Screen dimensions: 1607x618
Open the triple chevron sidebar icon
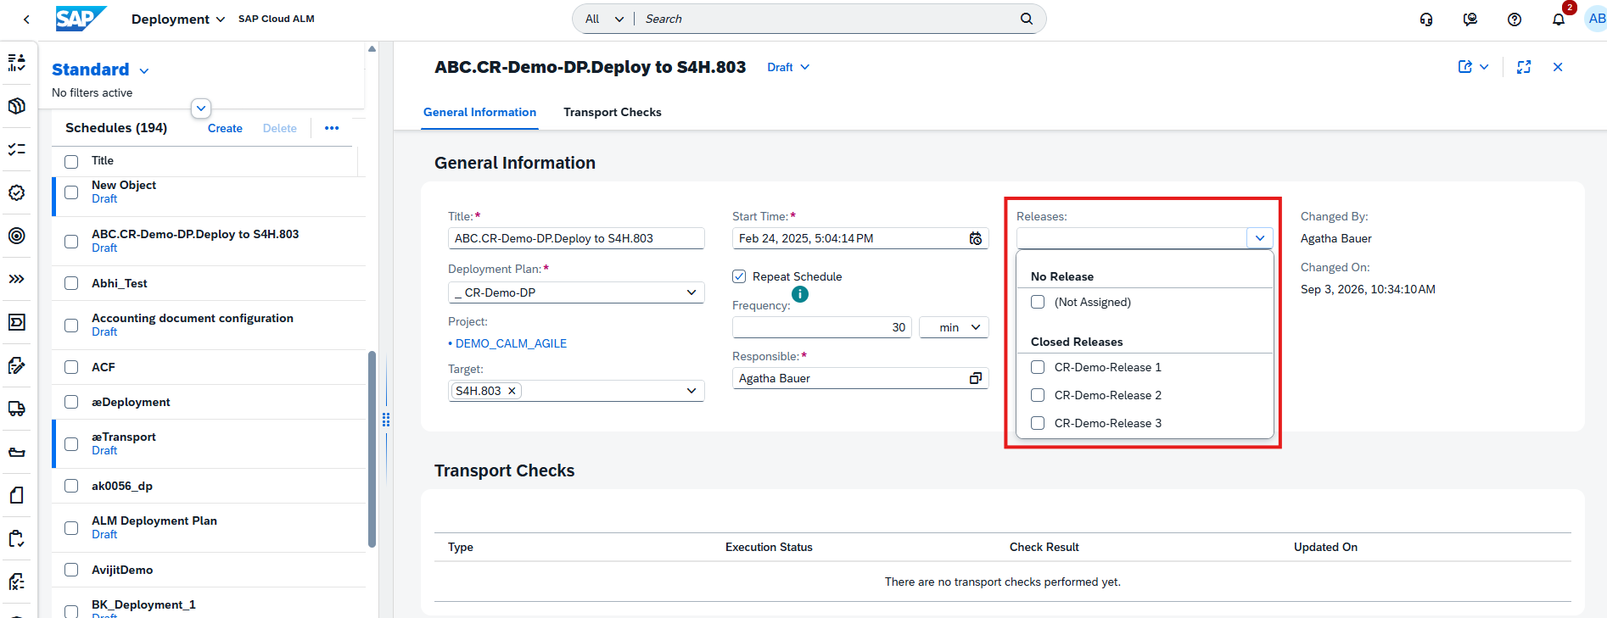point(16,279)
